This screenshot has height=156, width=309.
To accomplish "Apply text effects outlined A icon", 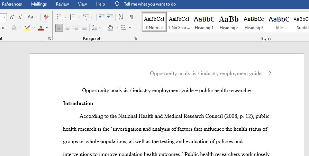I will [x=14, y=28].
